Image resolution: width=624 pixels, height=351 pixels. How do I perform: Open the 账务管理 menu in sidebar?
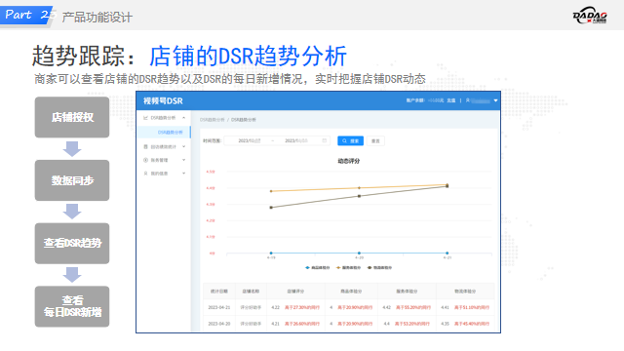tap(164, 160)
